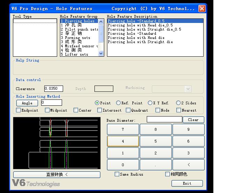Select '1 冲孔类' in feature group list
Image resolution: width=251 pixels, height=193 pixels.
[x=79, y=25]
